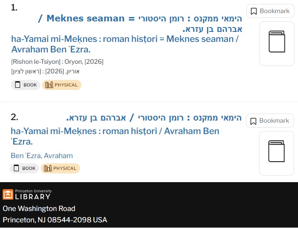Click bookmark flag icon of result 2

tap(253, 121)
